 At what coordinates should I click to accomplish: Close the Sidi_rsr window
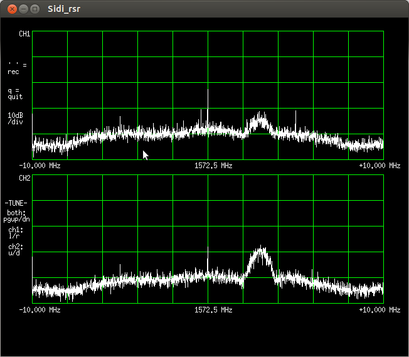[12, 9]
